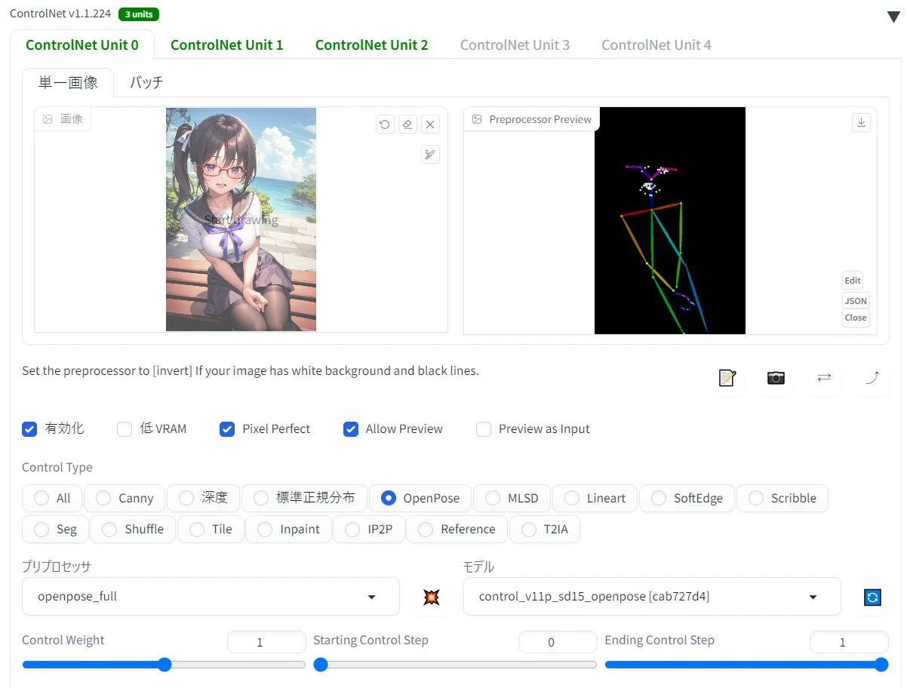Switch to ControlNet Unit 1 tab
This screenshot has height=688, width=907.
pyautogui.click(x=227, y=45)
